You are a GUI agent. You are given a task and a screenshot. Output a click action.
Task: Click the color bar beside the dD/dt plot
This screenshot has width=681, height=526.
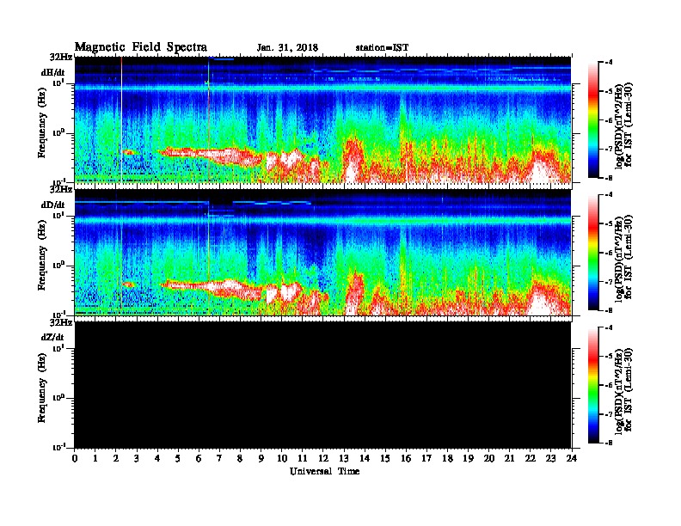pyautogui.click(x=593, y=252)
